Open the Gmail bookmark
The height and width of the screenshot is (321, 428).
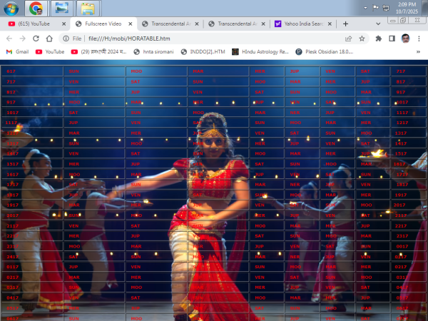coord(17,52)
